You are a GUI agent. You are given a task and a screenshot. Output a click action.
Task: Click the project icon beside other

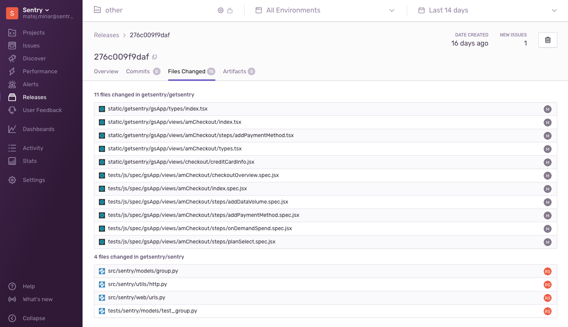click(x=97, y=10)
